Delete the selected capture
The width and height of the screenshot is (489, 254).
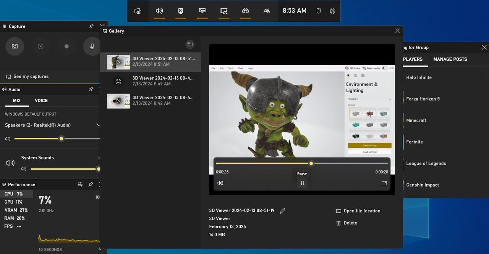click(347, 223)
